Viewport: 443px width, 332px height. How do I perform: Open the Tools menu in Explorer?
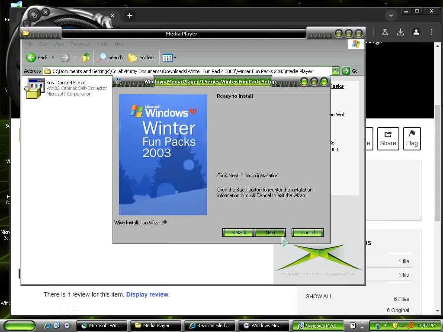[103, 44]
